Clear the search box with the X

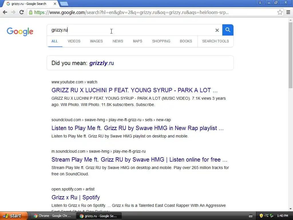(217, 30)
